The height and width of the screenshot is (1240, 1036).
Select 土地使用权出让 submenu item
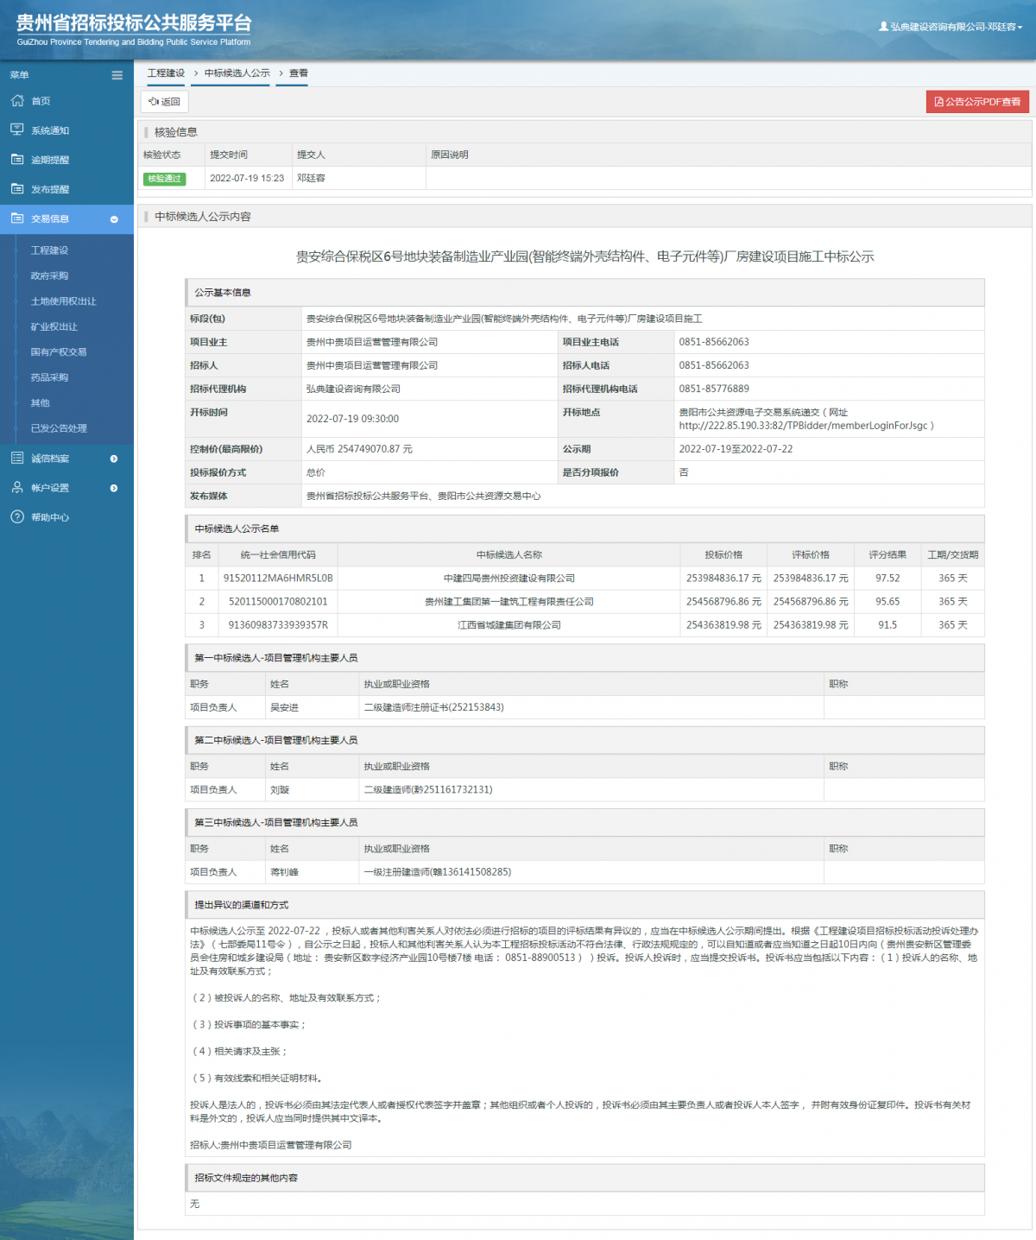tap(64, 301)
